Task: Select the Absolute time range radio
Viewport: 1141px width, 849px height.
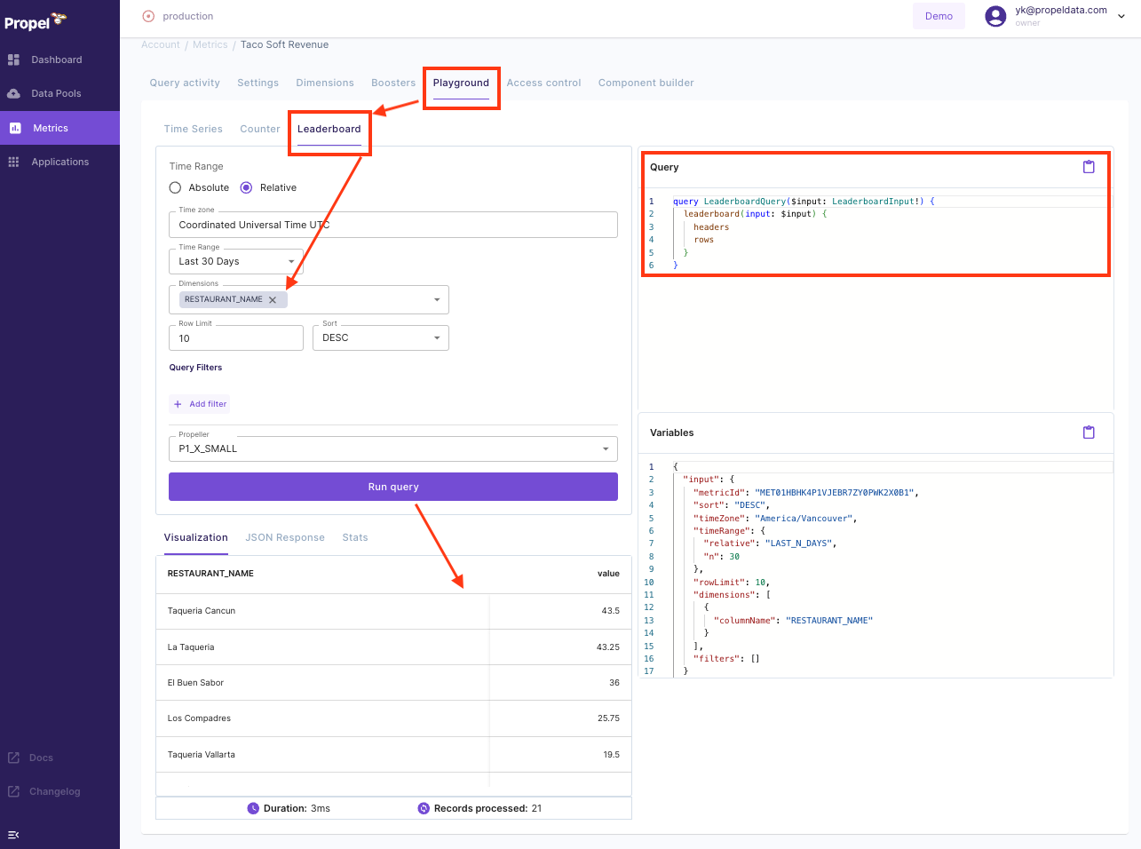Action: [175, 187]
